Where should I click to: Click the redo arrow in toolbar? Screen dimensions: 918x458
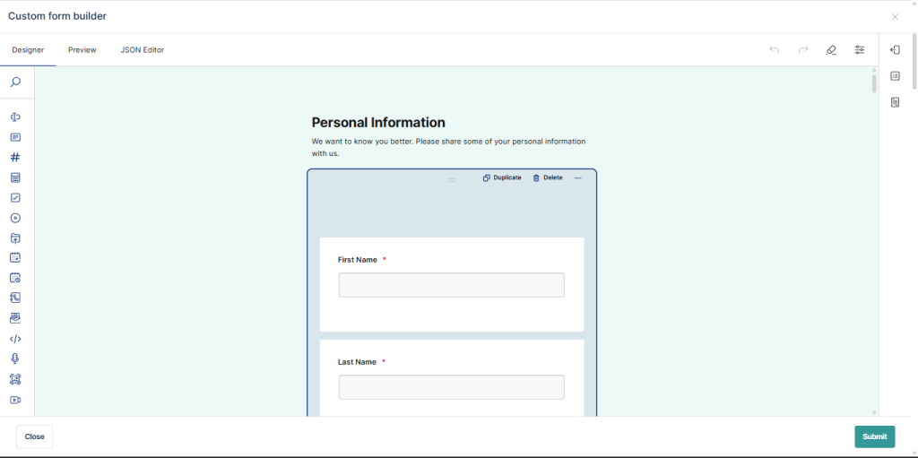click(x=802, y=50)
